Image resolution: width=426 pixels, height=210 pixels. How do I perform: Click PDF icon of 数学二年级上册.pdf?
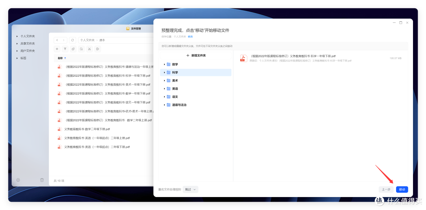[x=60, y=120]
